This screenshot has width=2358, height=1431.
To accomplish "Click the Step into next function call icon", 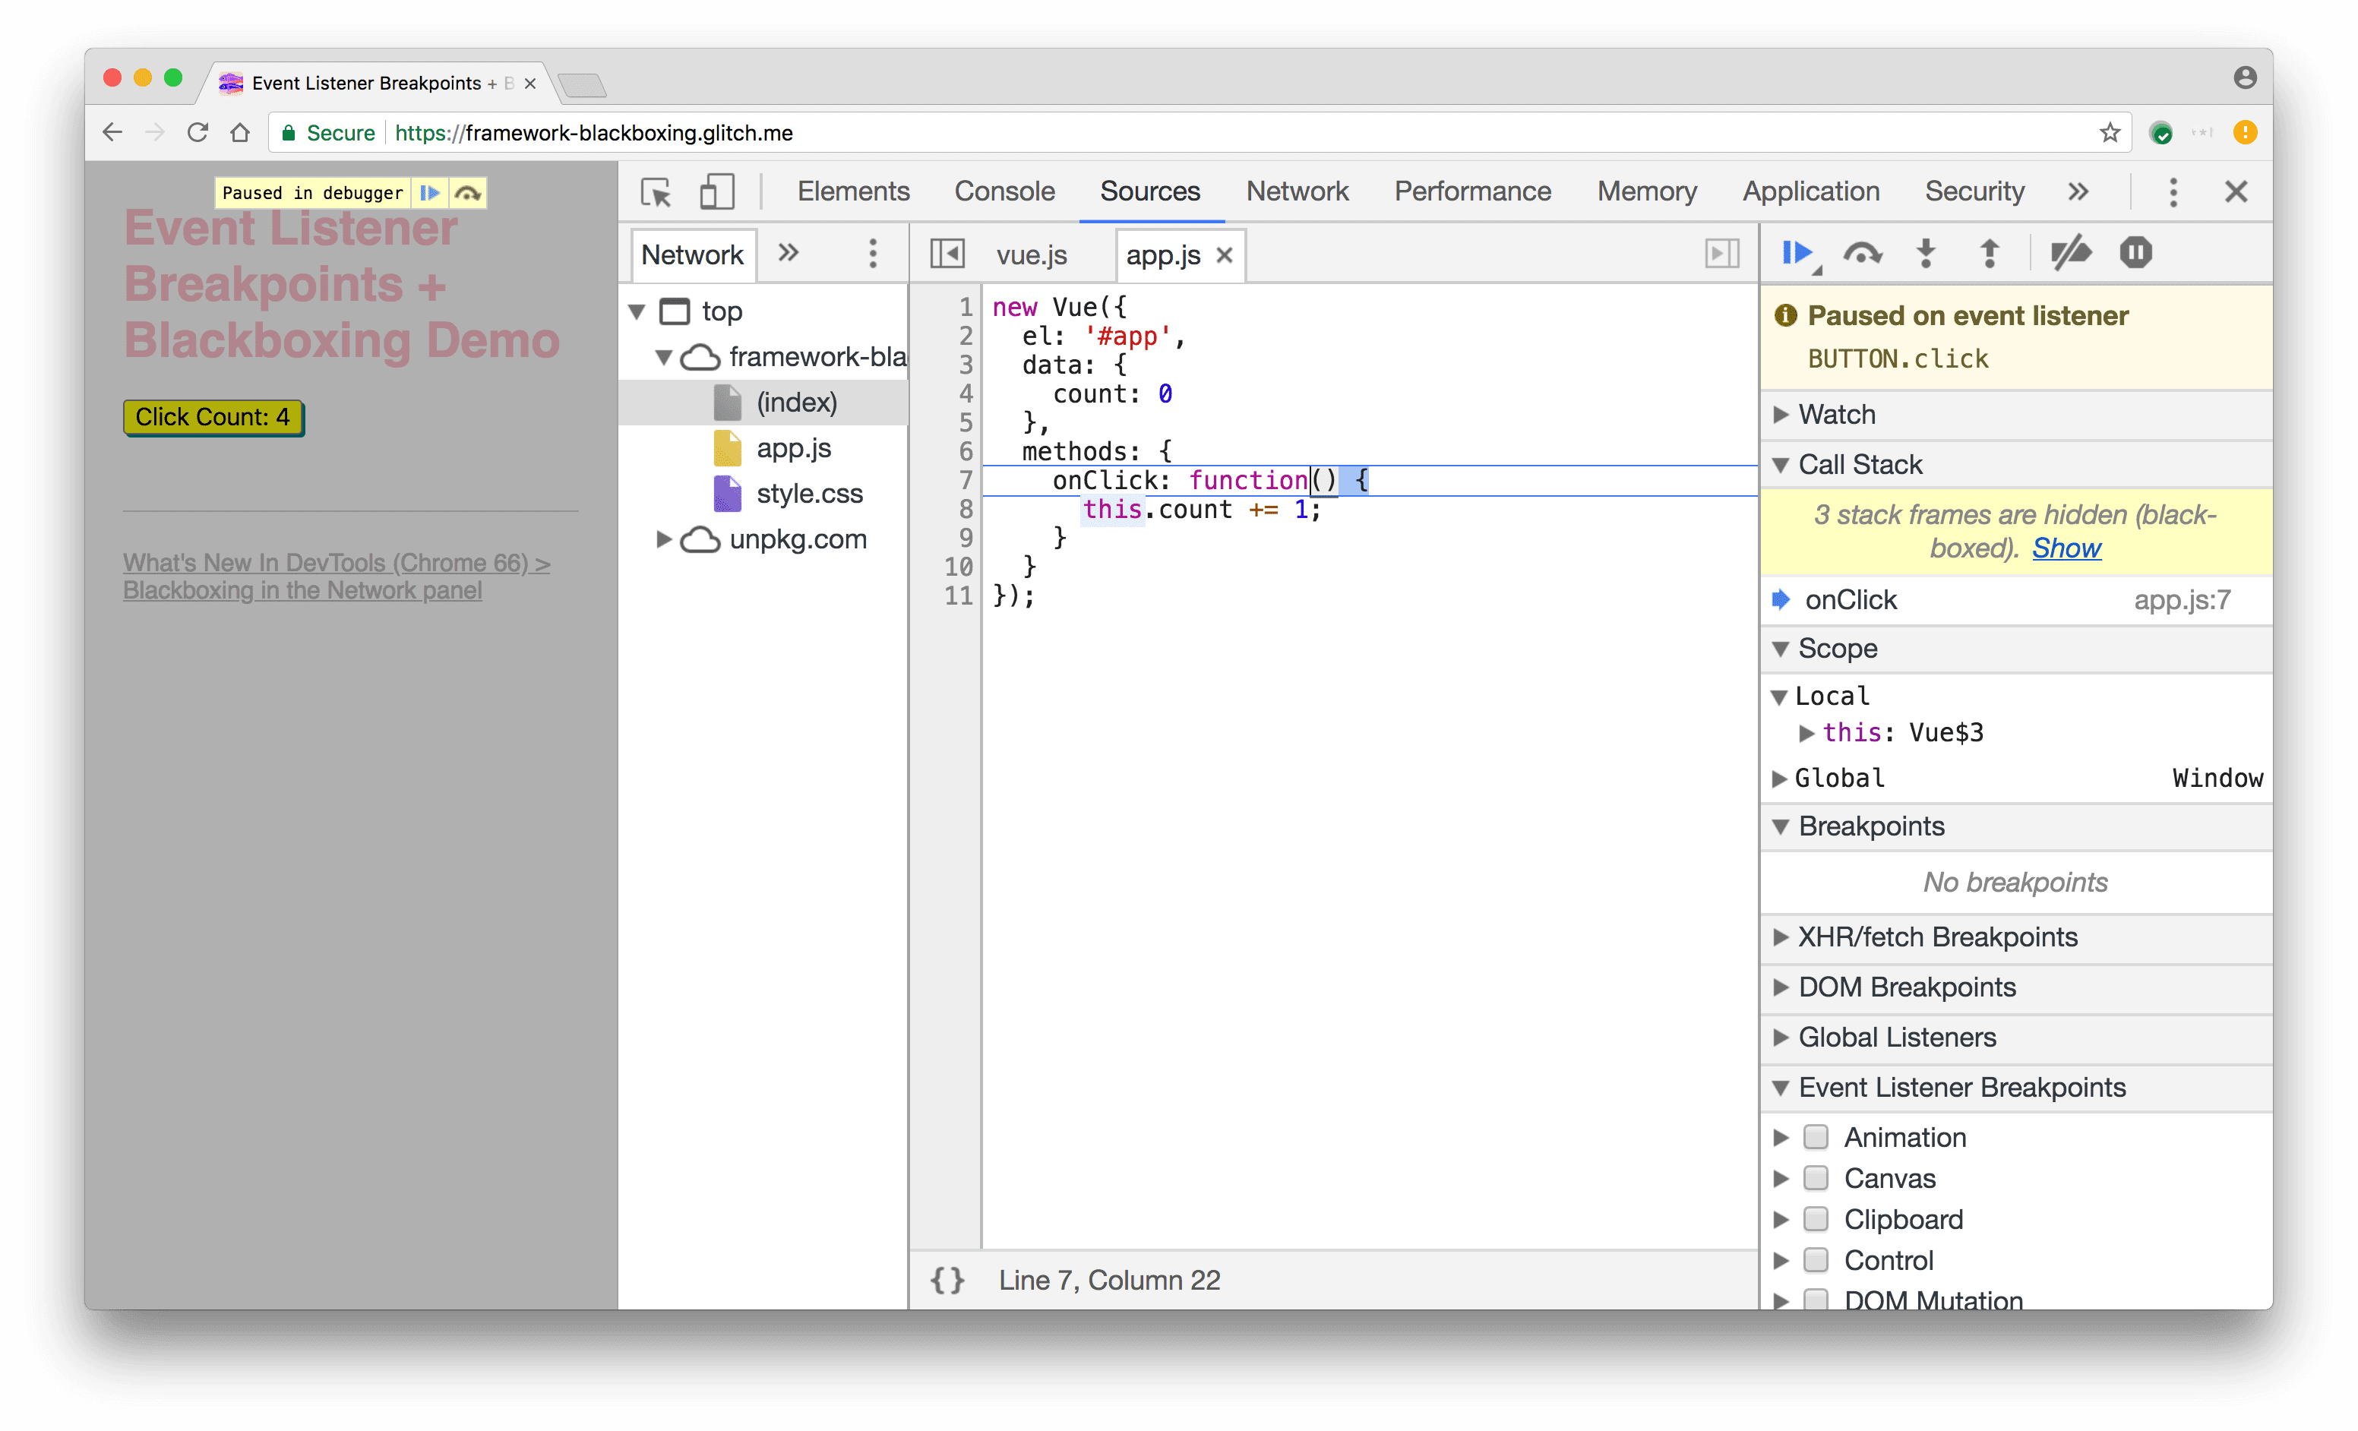I will pos(1927,252).
